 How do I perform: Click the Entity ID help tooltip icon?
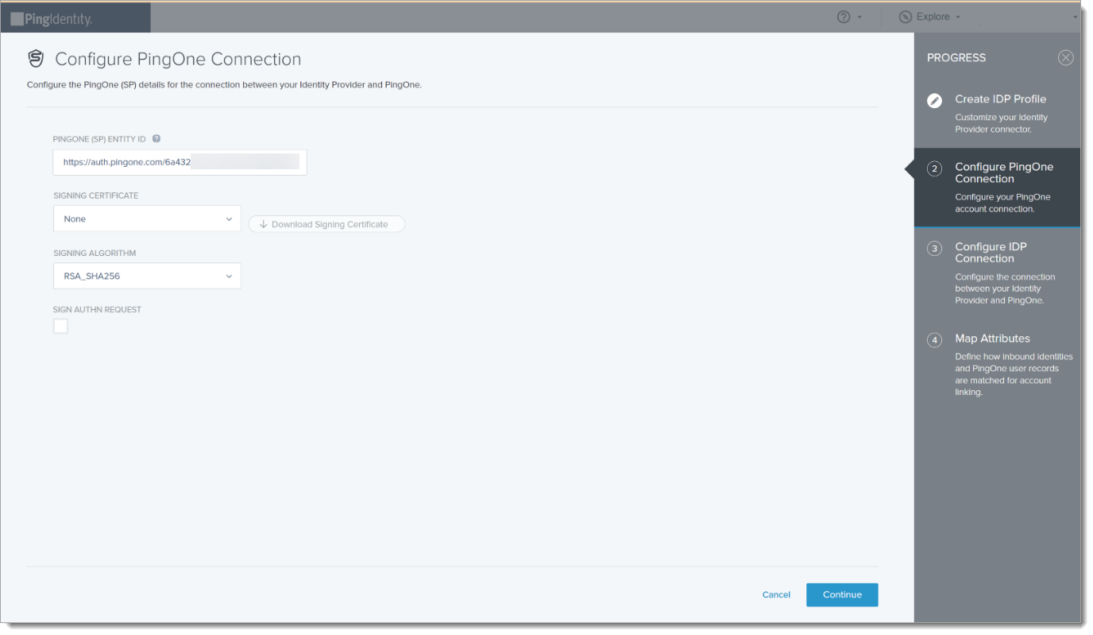(156, 138)
